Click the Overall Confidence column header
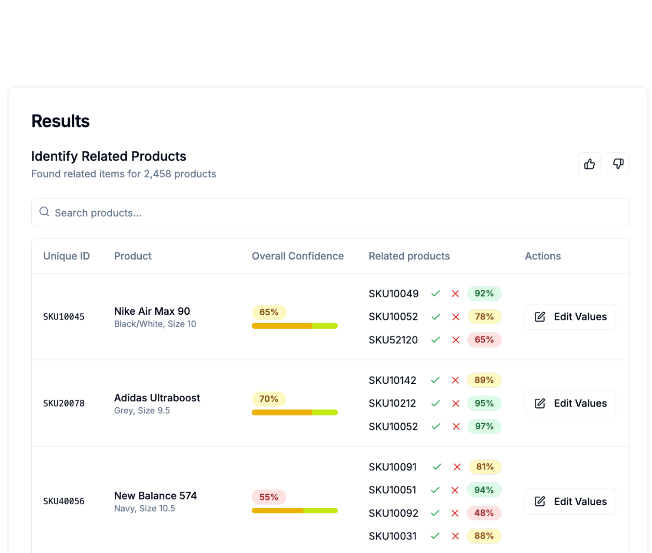This screenshot has height=553, width=652. tap(297, 256)
